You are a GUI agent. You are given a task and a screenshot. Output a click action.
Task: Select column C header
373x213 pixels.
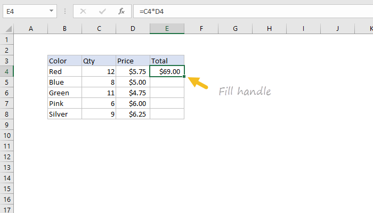[99, 28]
